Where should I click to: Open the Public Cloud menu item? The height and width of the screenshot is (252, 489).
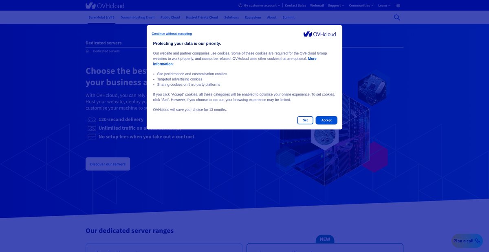(170, 17)
